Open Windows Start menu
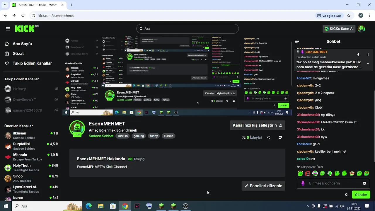The image size is (375, 211). click(x=6, y=206)
